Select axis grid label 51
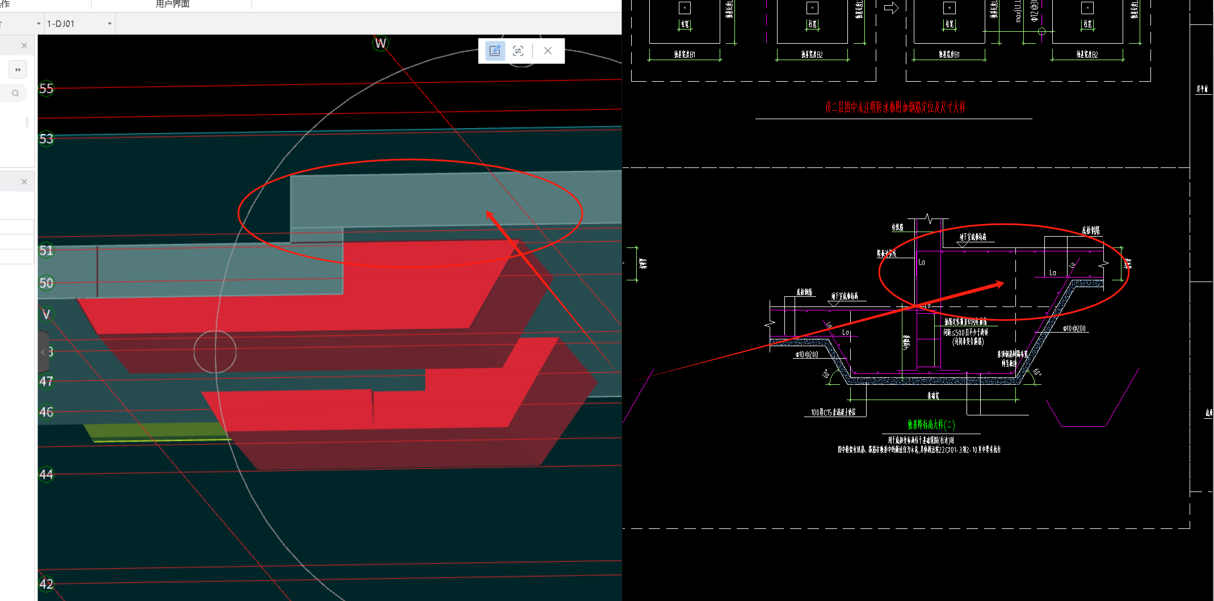Image resolution: width=1214 pixels, height=601 pixels. (x=46, y=250)
